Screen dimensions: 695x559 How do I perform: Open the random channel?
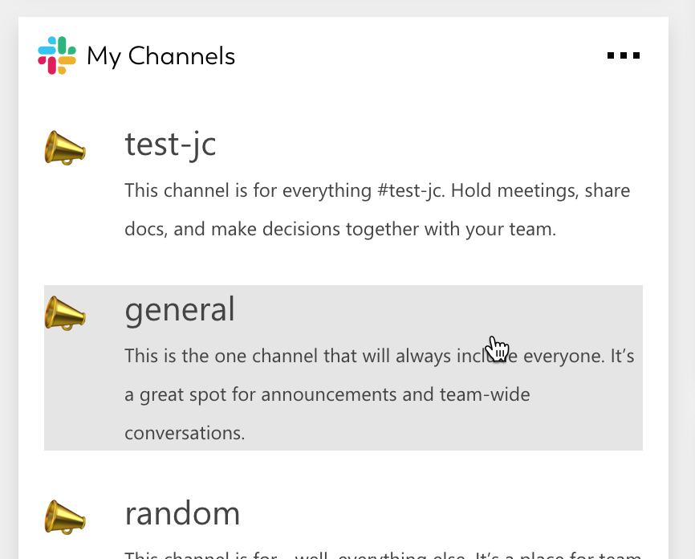(x=182, y=514)
